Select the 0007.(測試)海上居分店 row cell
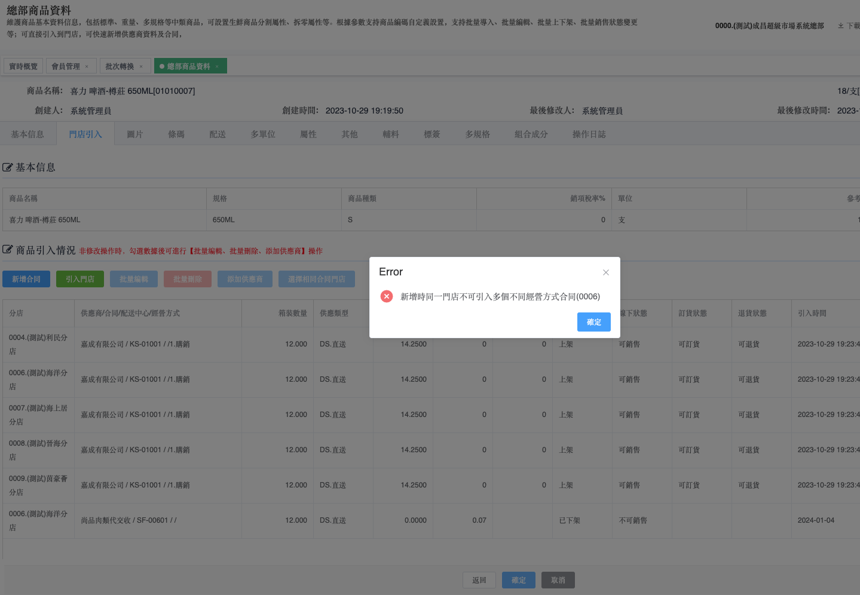The width and height of the screenshot is (860, 595). click(x=38, y=415)
